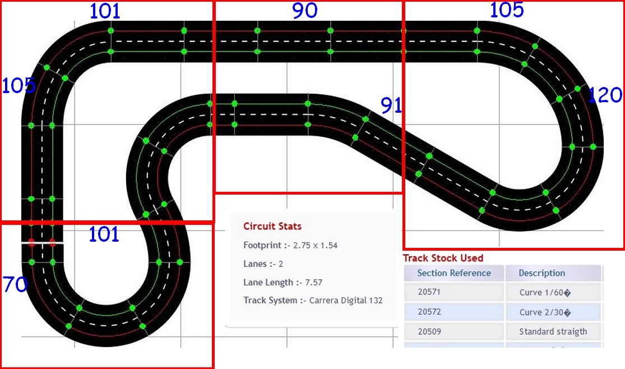The width and height of the screenshot is (625, 369).
Task: Click the Lane Length 7.57 line
Action: click(x=283, y=282)
